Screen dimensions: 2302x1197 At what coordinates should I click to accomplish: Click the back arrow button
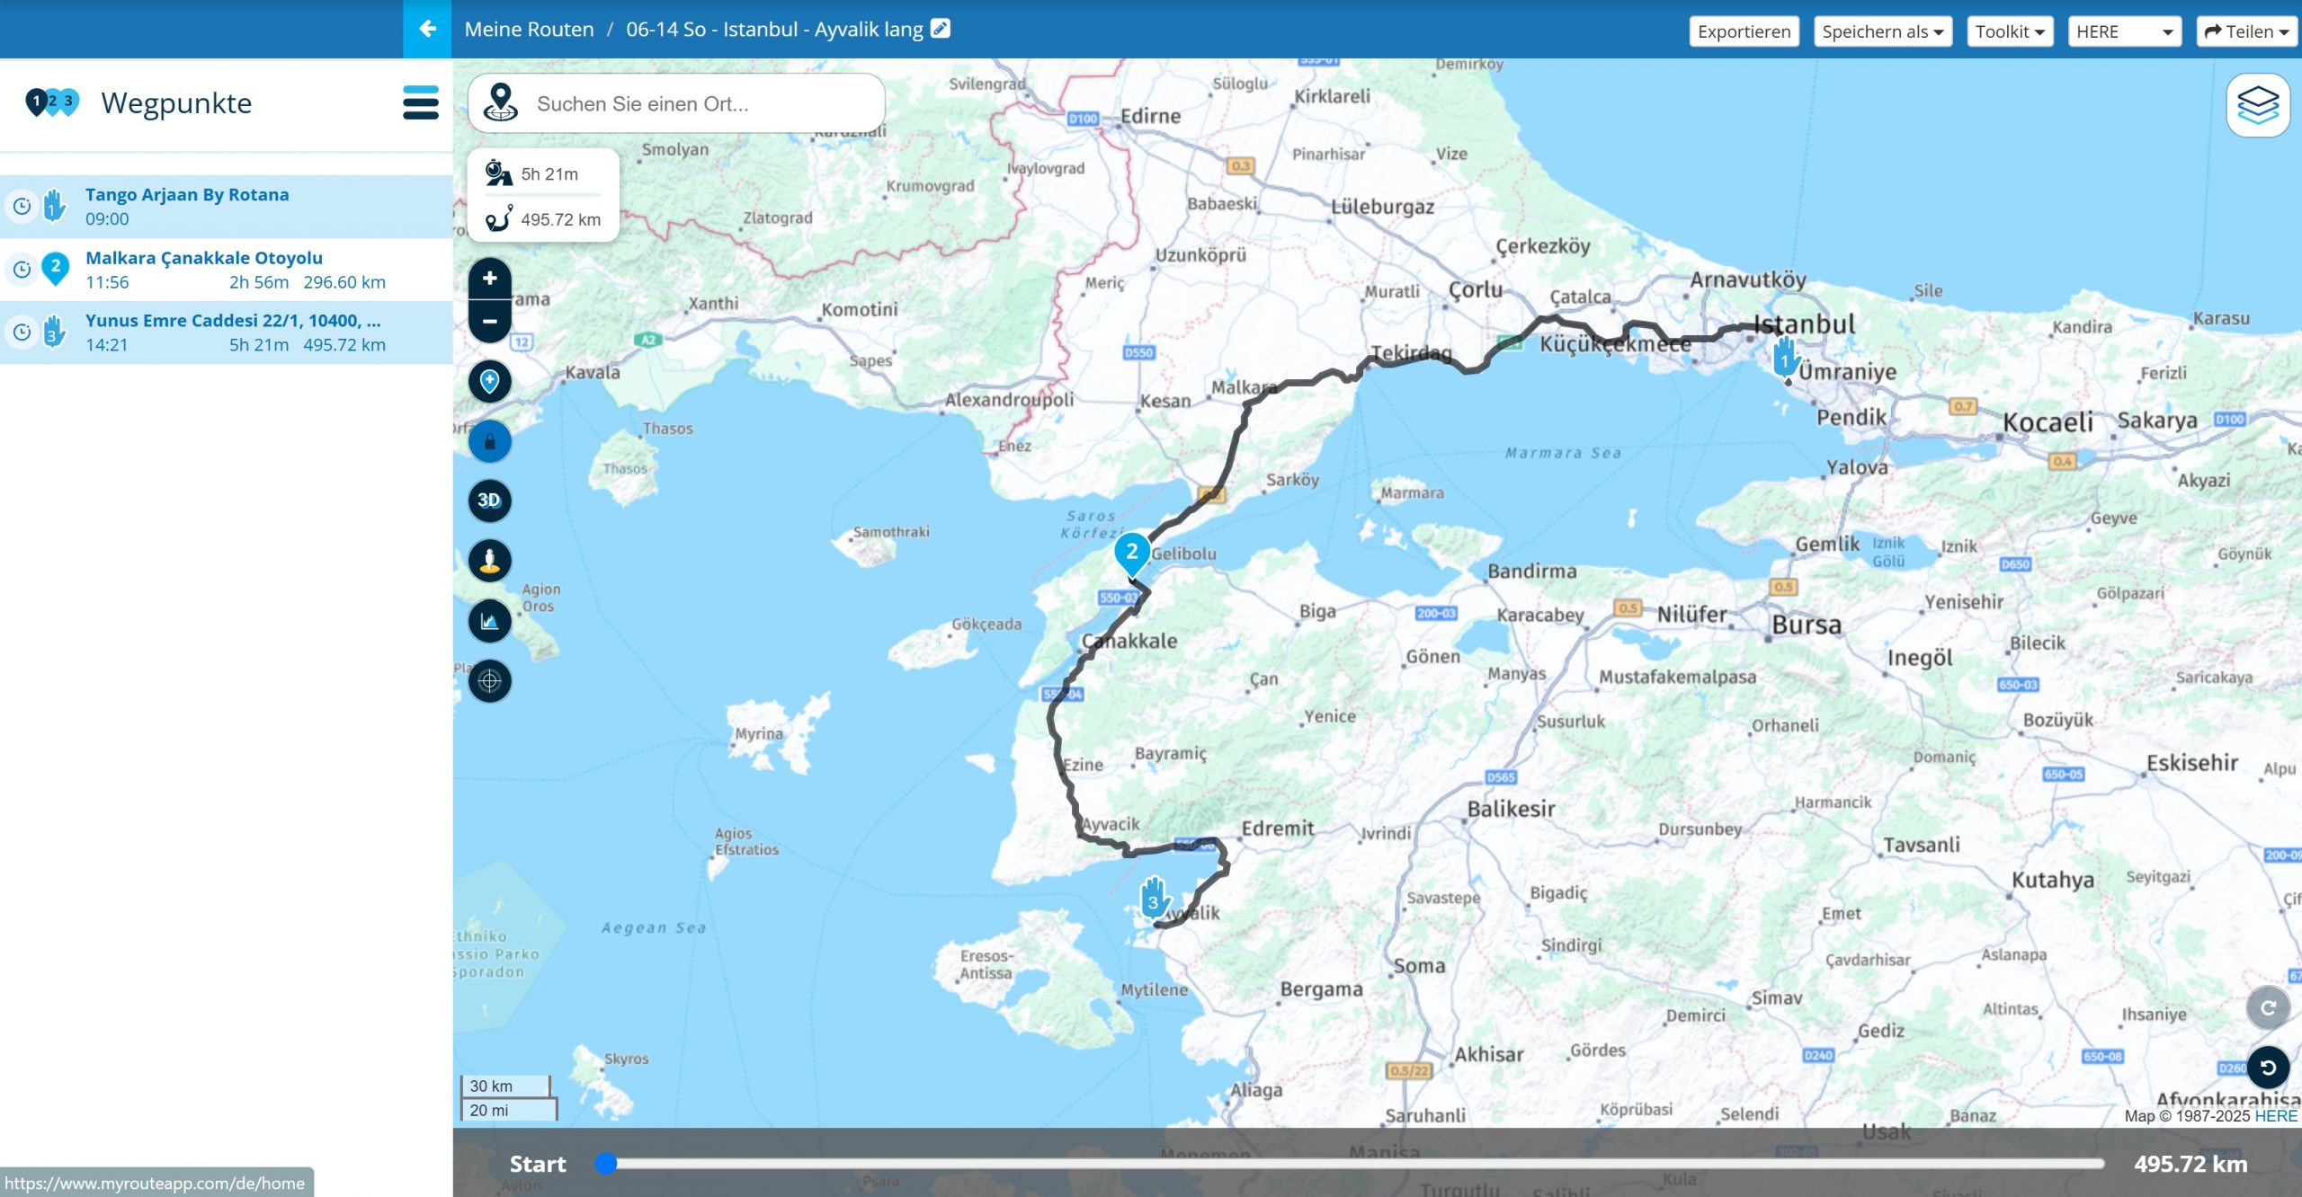(x=427, y=29)
